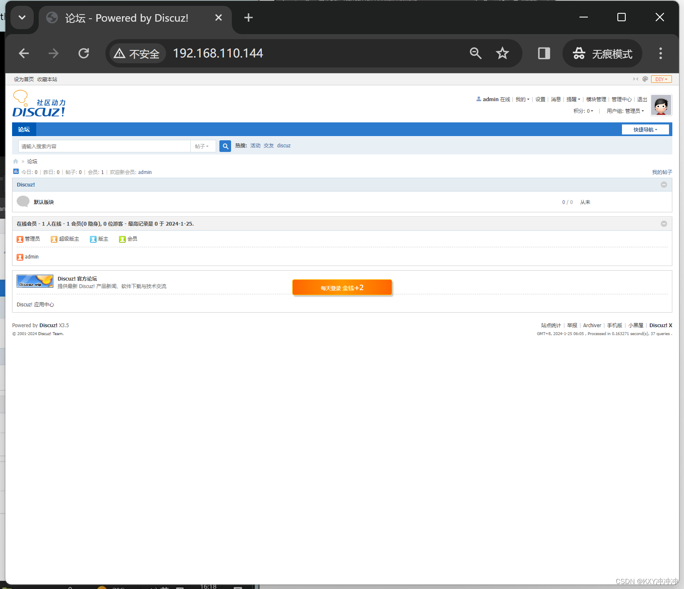This screenshot has height=589, width=684.
Task: Click the Discuz! X footer link
Action: click(661, 326)
